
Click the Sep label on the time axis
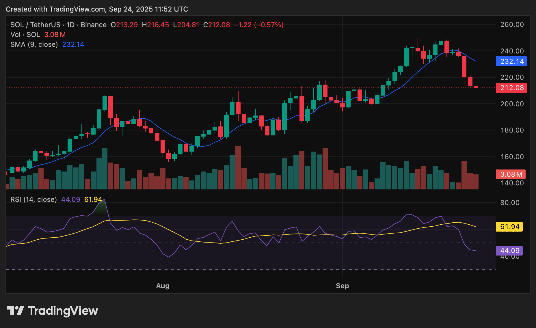tap(342, 286)
